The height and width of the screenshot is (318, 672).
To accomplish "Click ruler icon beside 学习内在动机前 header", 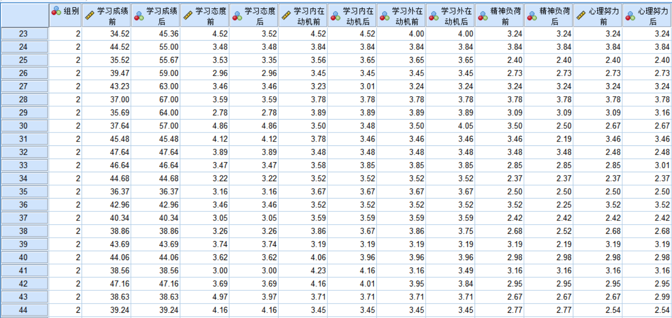I will pyautogui.click(x=286, y=16).
